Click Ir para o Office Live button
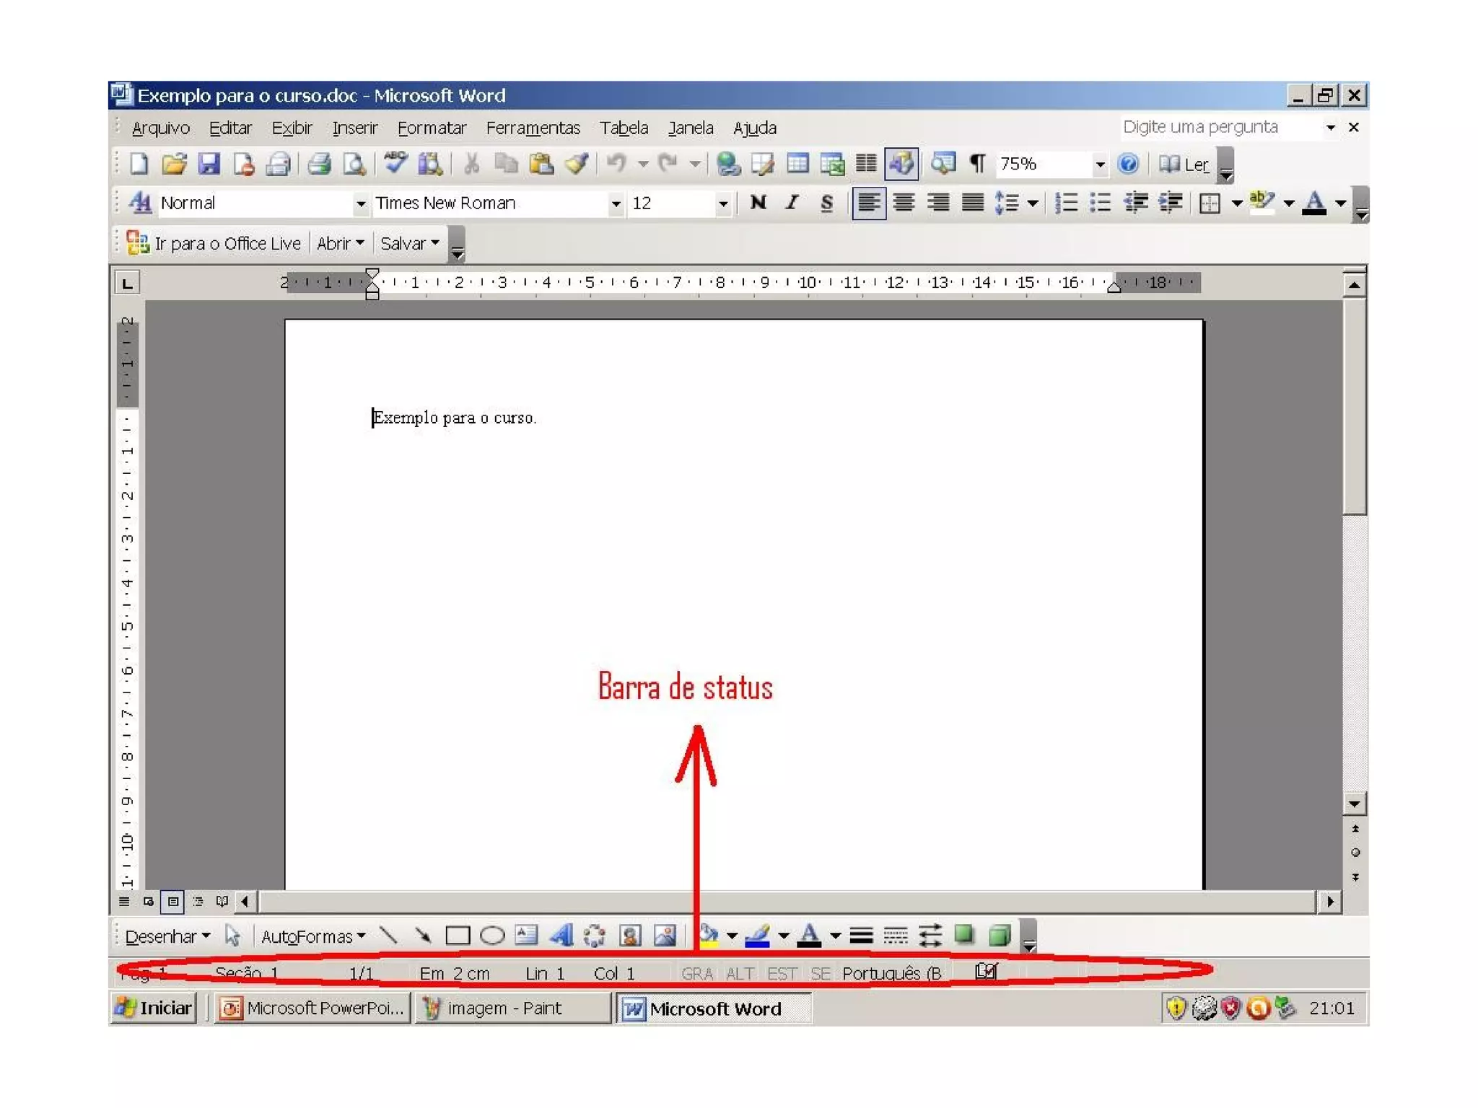Image resolution: width=1478 pixels, height=1108 pixels. coord(214,244)
